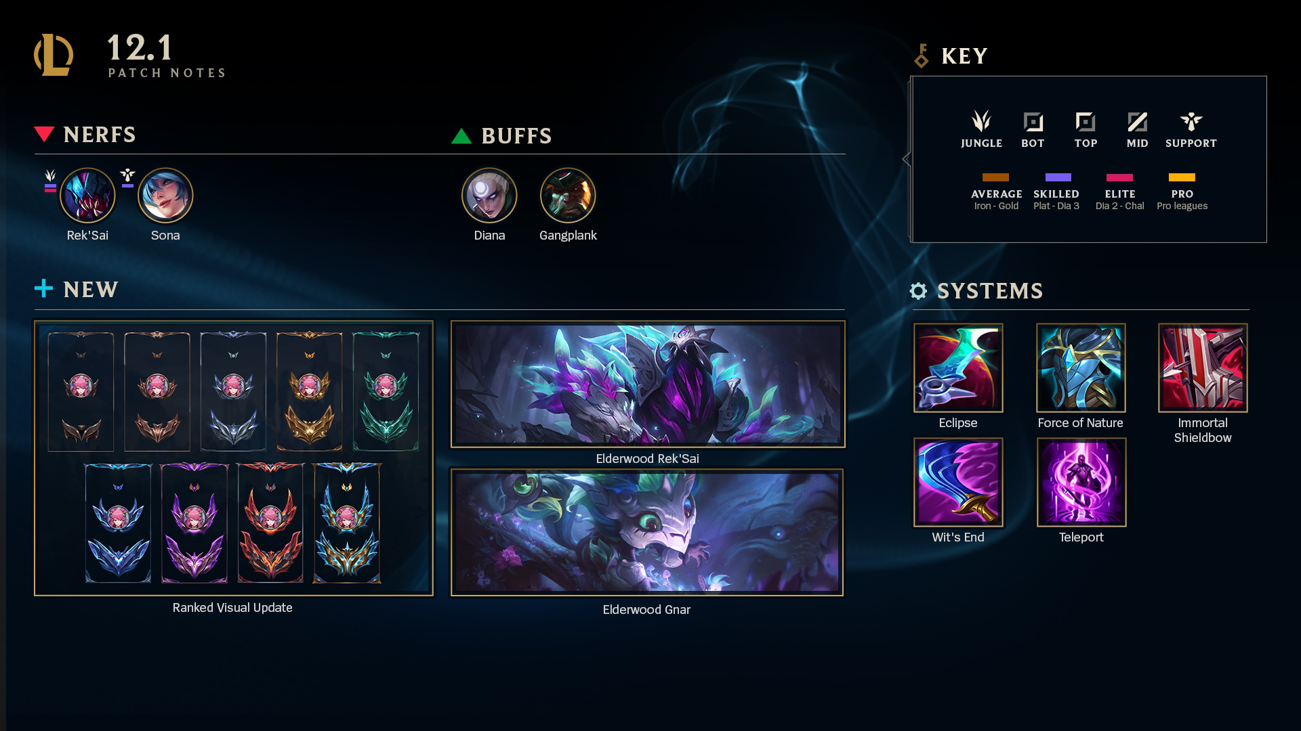The width and height of the screenshot is (1301, 731).
Task: Click the Pro yellow color swatch
Action: click(x=1182, y=177)
